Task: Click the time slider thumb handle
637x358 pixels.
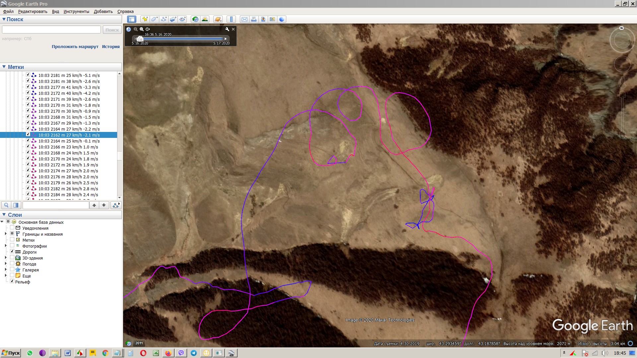Action: (x=140, y=39)
